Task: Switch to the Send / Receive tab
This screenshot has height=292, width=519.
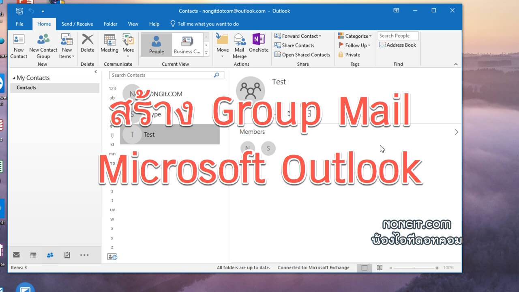Action: pyautogui.click(x=77, y=24)
